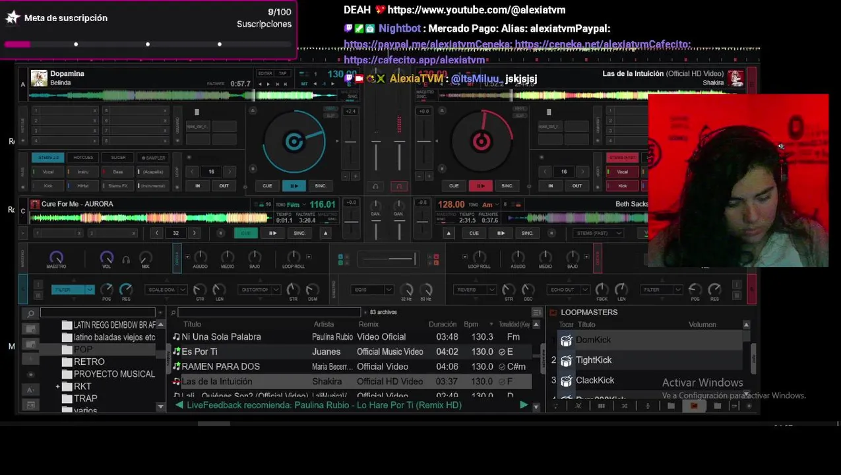This screenshot has height=475, width=841.
Task: Click deck A CUE button
Action: [267, 186]
